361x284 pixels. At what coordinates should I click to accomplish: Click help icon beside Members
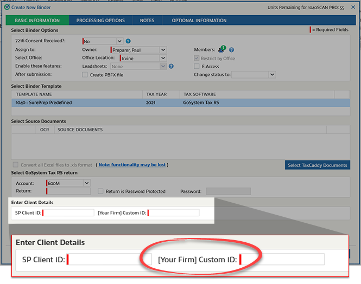[231, 50]
